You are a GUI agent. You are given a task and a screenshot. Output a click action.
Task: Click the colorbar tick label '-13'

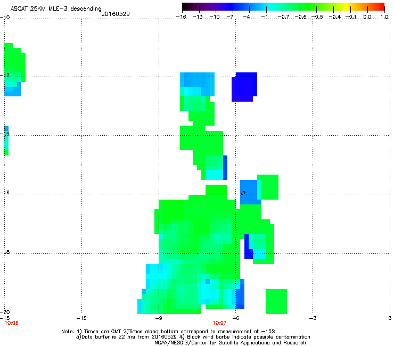(x=198, y=17)
